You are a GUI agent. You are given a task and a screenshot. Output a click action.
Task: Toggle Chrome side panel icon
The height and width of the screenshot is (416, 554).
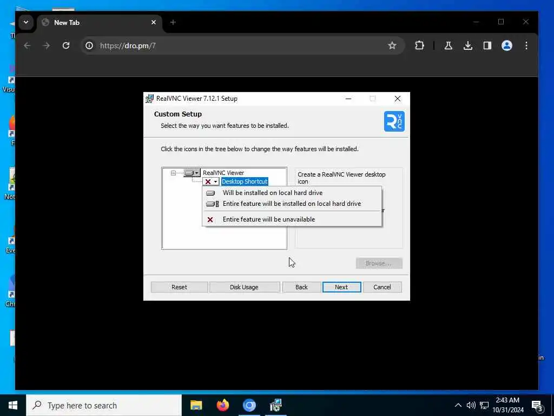pyautogui.click(x=487, y=45)
